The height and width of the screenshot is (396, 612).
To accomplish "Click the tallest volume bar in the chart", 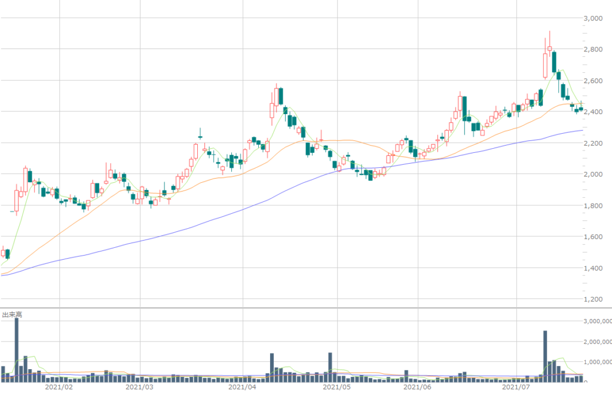I will (x=16, y=350).
